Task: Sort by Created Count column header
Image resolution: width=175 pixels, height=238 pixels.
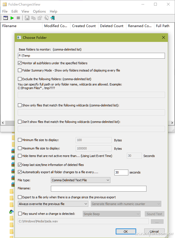Action: (x=84, y=26)
